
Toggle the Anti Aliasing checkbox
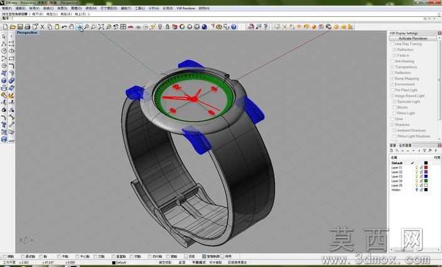(x=392, y=61)
